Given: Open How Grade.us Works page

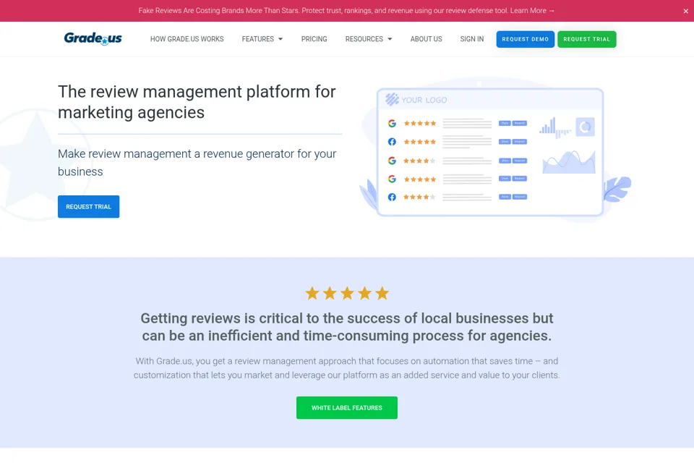Looking at the screenshot, I should (x=187, y=39).
